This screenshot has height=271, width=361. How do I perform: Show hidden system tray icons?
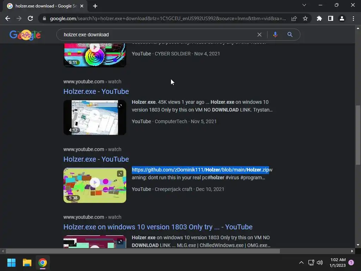(301, 263)
